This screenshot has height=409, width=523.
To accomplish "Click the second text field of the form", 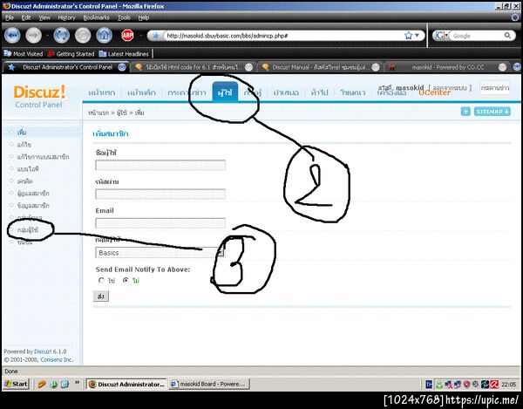I will pos(160,194).
